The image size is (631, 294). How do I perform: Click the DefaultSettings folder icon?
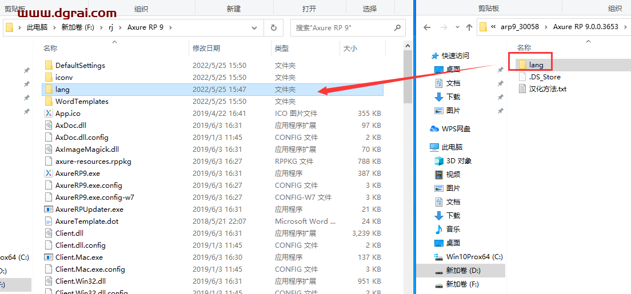coord(49,65)
